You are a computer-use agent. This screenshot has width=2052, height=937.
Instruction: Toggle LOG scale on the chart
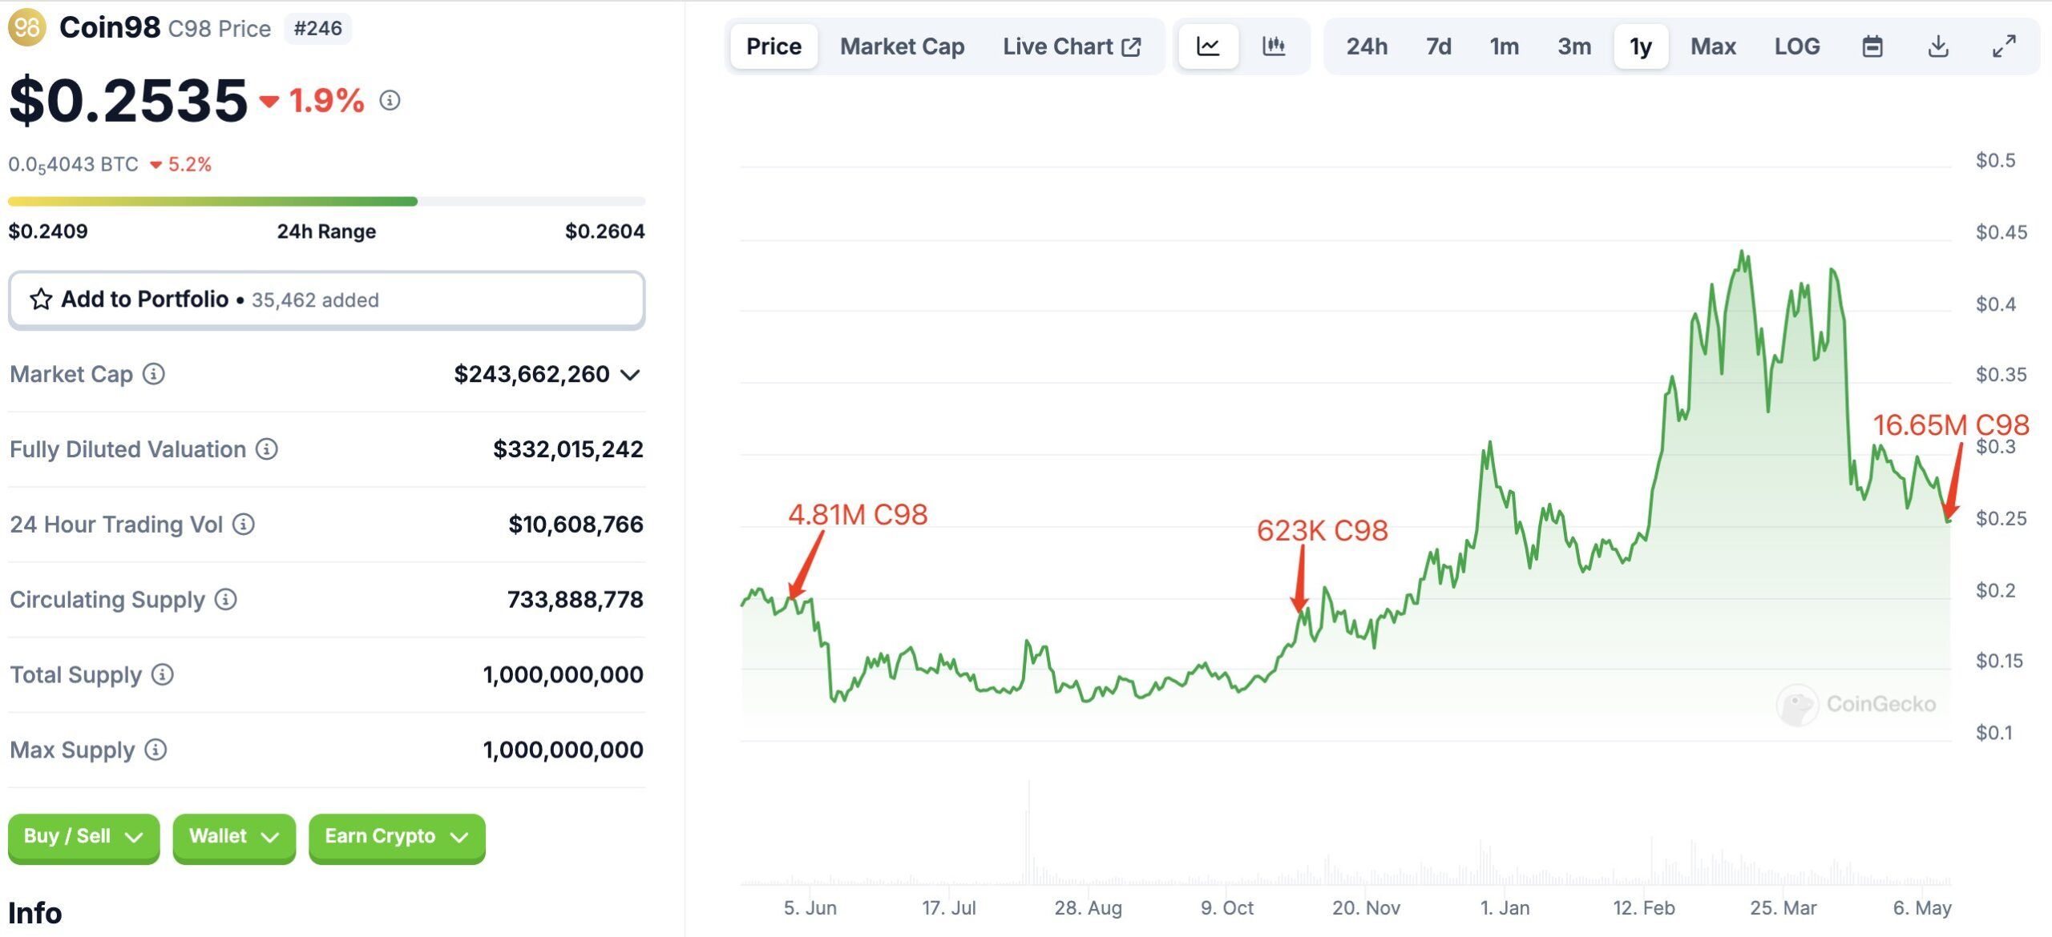tap(1797, 46)
